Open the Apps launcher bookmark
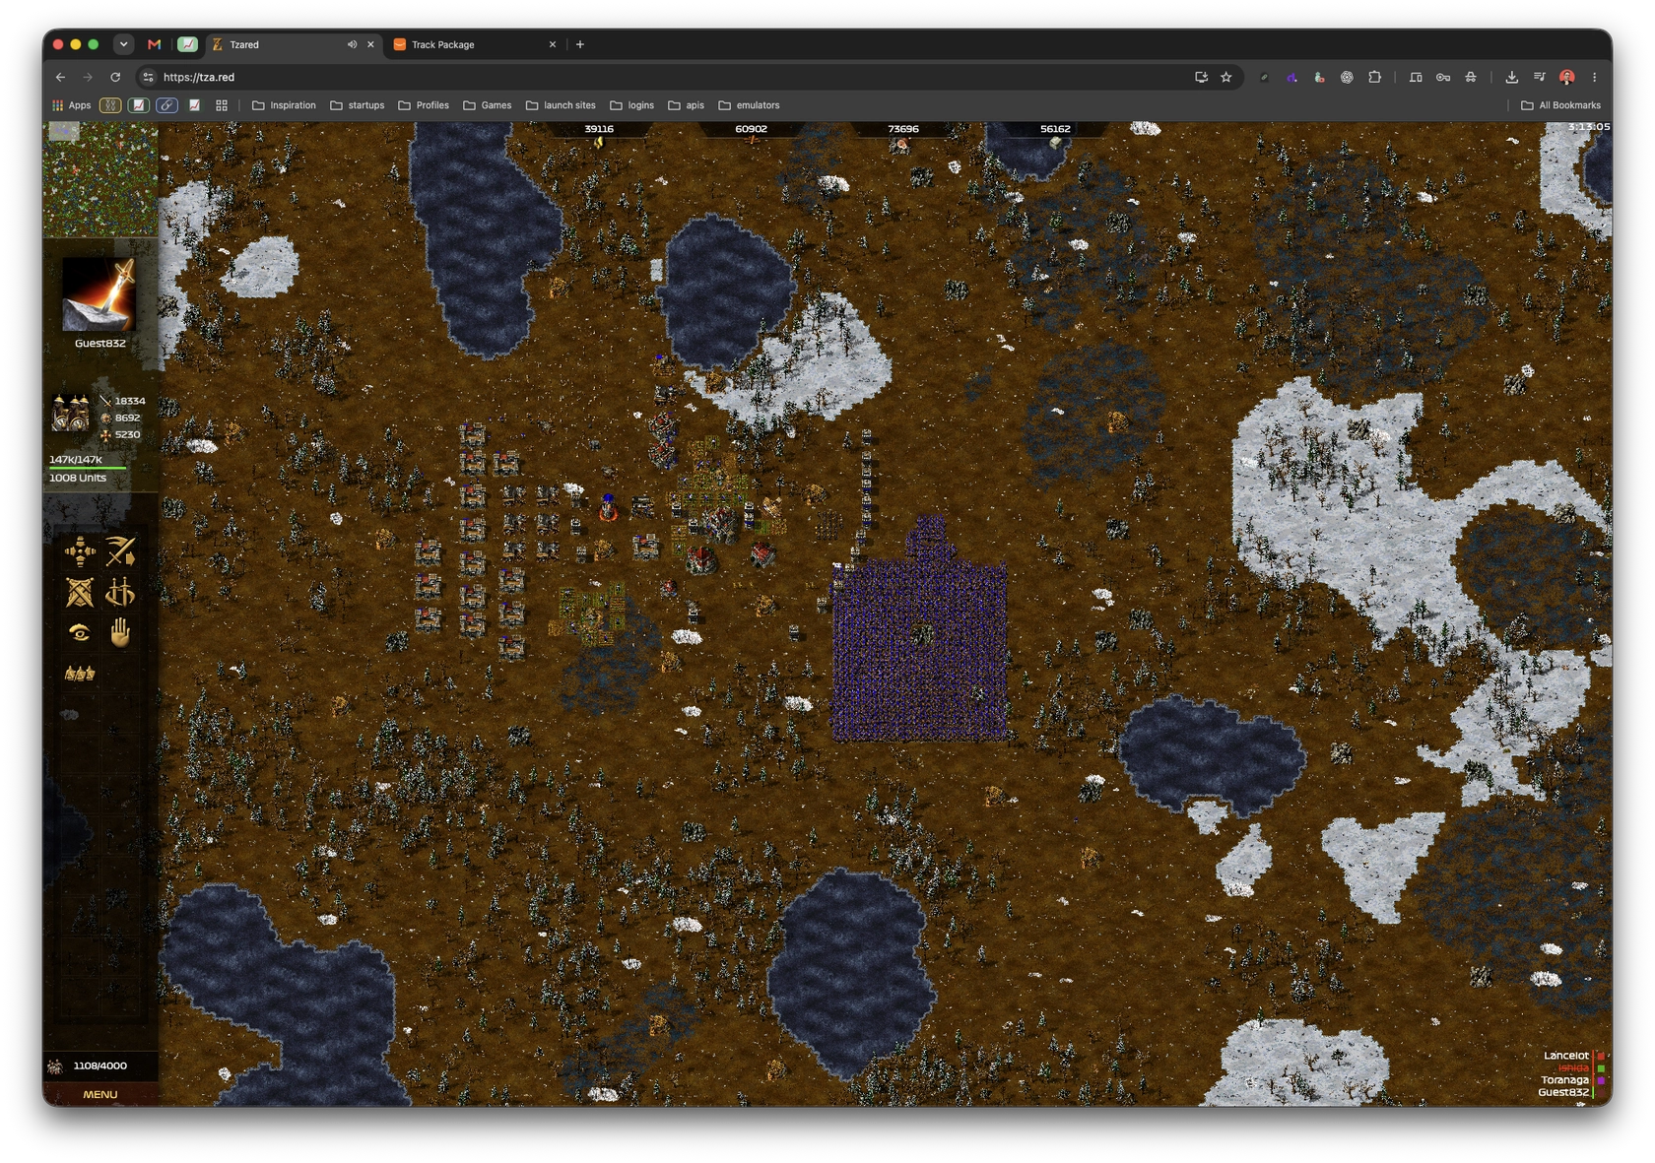1655x1163 pixels. 71,105
